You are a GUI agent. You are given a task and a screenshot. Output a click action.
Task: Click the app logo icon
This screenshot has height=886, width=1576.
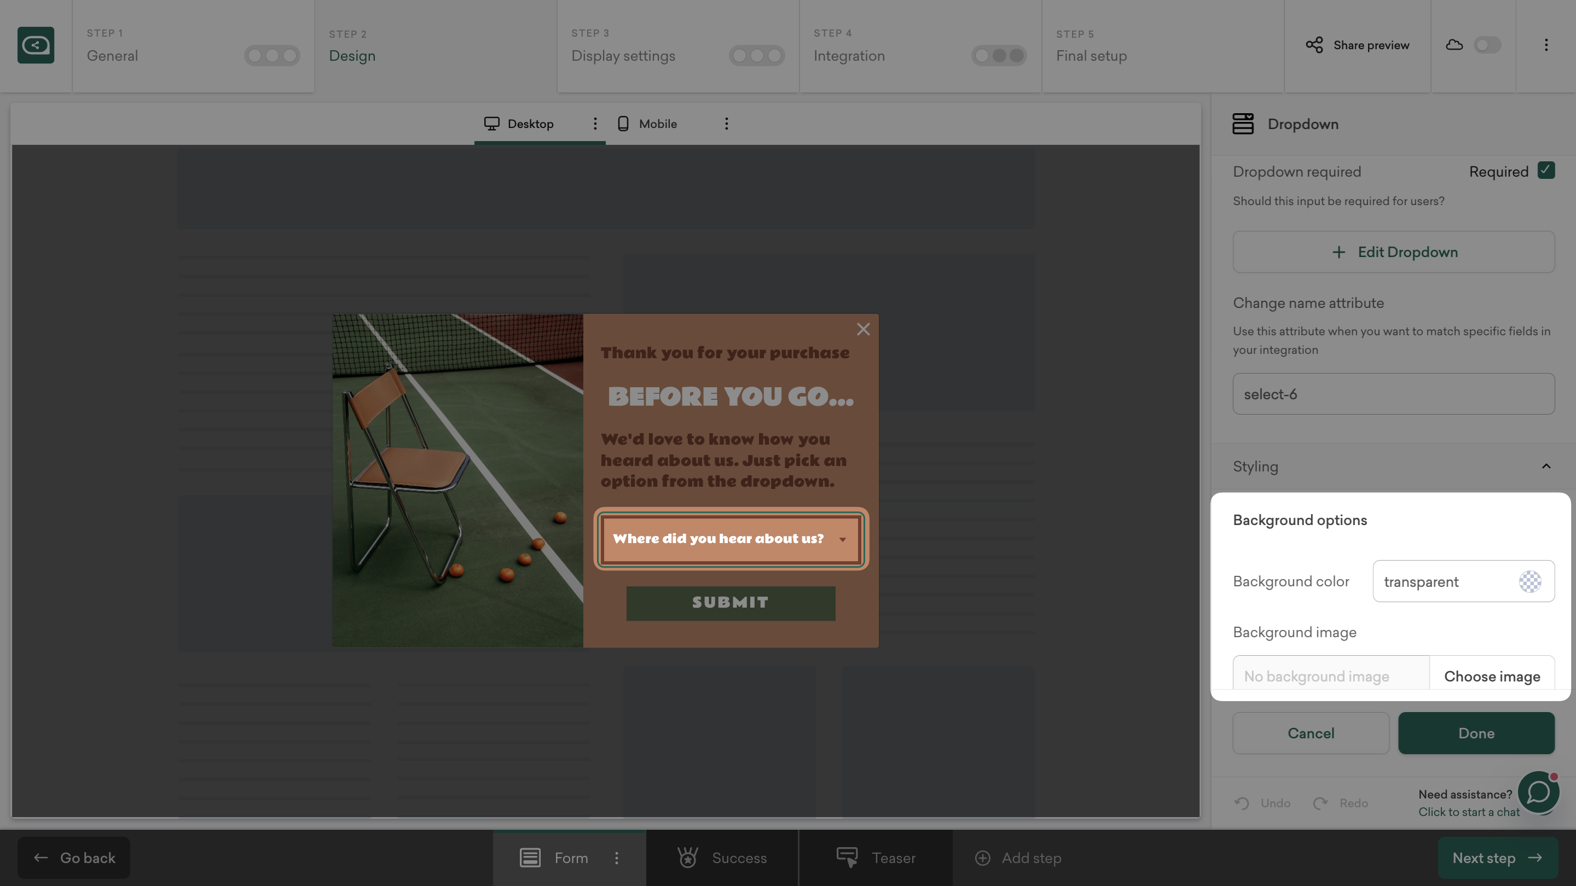pos(36,45)
